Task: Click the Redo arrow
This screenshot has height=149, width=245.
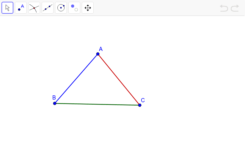Action: [235, 8]
